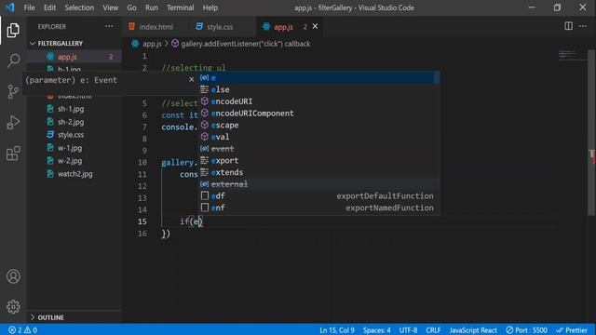Image resolution: width=596 pixels, height=335 pixels.
Task: Open Go menu
Action: coord(131,7)
